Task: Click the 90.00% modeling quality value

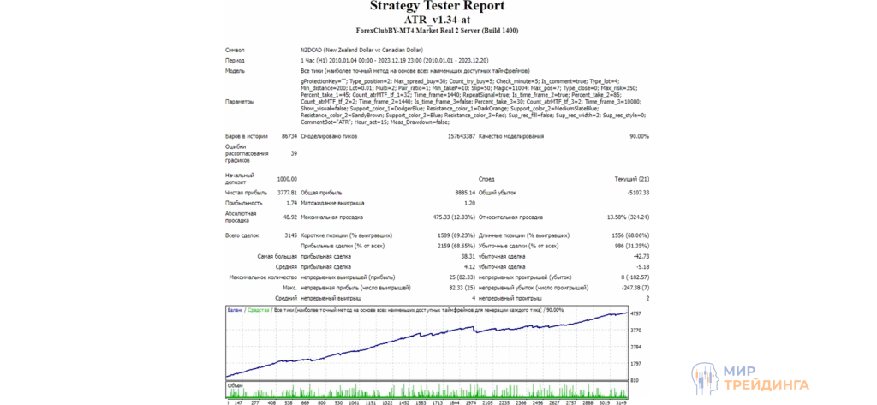Action: click(639, 136)
